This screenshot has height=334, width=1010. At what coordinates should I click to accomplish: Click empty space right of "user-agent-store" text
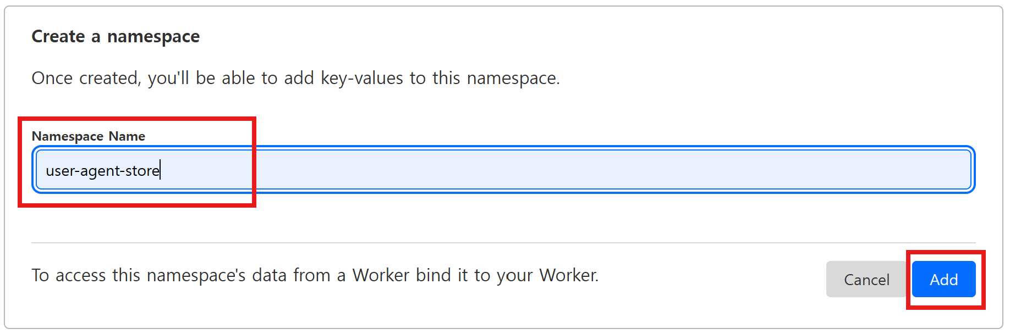tap(550, 170)
